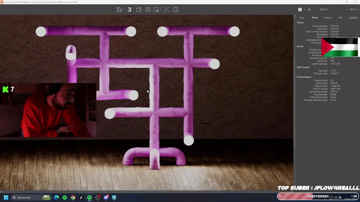Click the 'Scene' section header

300,46
